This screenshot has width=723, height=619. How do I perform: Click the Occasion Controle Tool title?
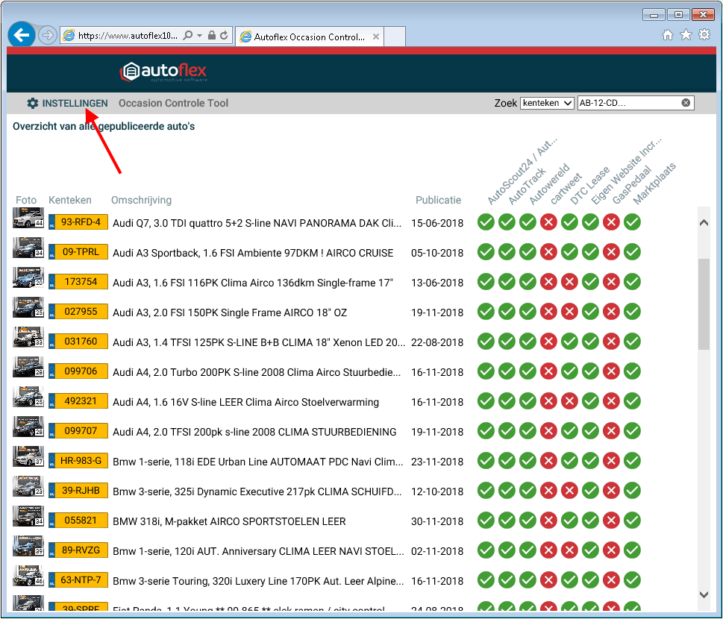[x=173, y=103]
